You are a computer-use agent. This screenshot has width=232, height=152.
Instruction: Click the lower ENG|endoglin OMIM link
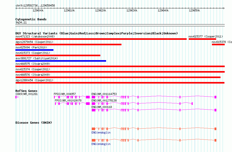[x=101, y=144]
